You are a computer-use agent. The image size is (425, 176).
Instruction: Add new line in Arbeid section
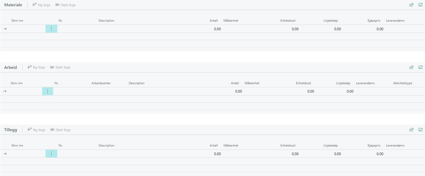click(x=36, y=67)
